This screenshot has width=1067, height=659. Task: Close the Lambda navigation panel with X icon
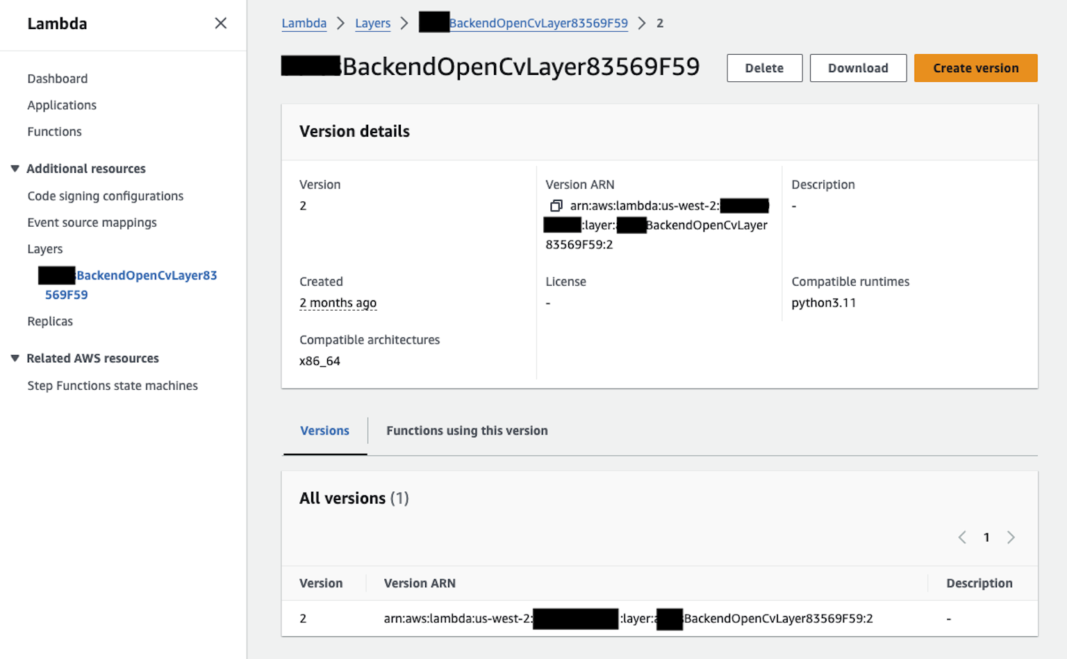pos(220,23)
